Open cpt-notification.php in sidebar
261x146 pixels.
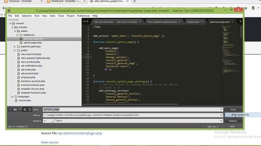tap(31, 66)
